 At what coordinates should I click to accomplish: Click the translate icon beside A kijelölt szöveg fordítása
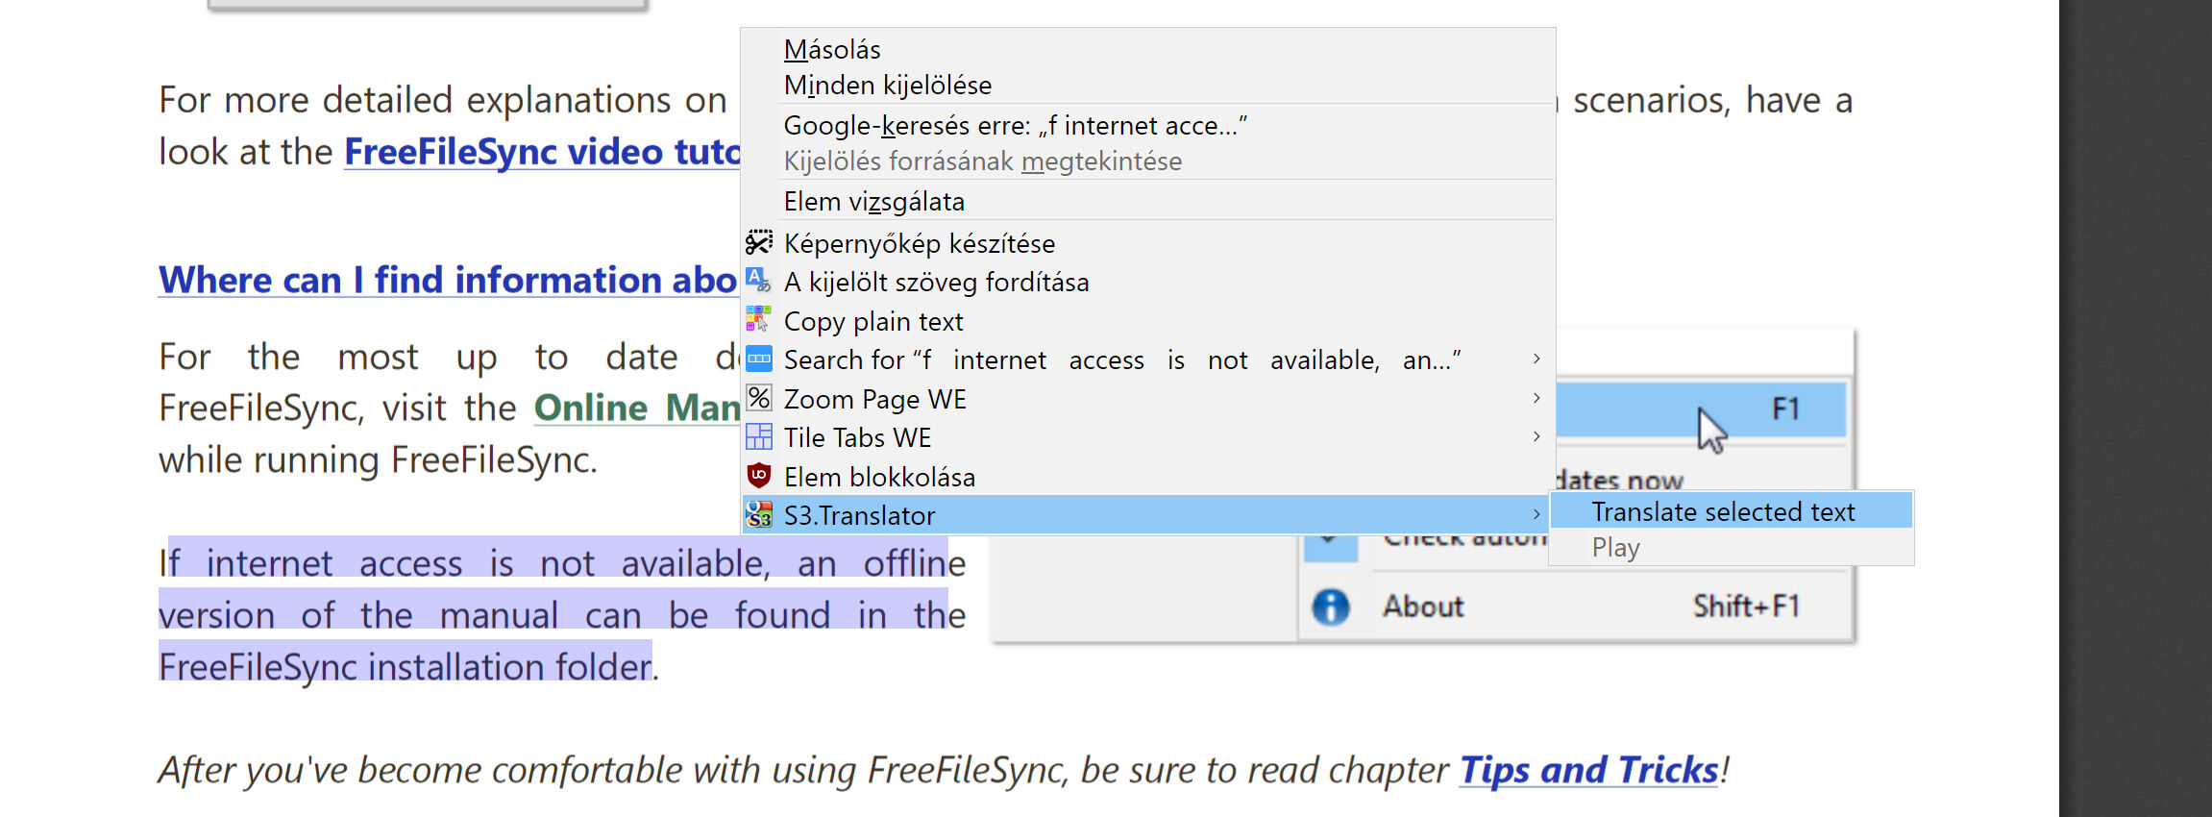759,281
